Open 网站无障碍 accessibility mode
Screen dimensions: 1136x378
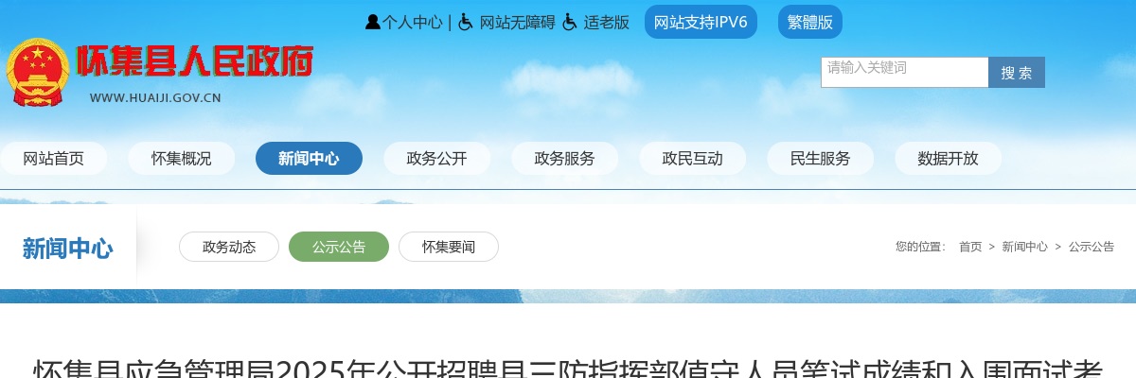coord(517,23)
